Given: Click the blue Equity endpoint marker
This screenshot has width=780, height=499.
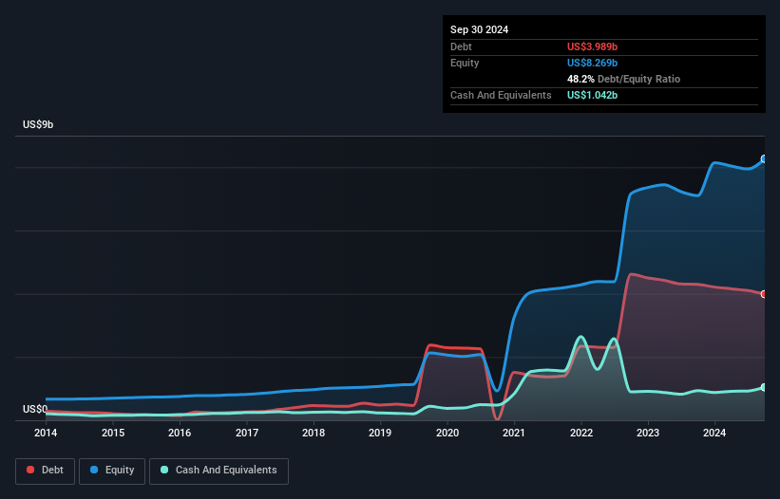Looking at the screenshot, I should coord(764,158).
